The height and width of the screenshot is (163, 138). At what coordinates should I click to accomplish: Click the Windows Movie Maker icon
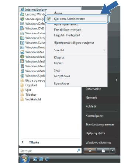pyautogui.click(x=22, y=66)
